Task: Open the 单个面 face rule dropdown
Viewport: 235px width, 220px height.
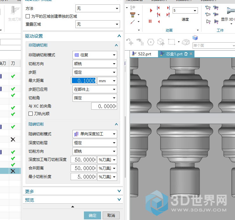Action: point(214,46)
